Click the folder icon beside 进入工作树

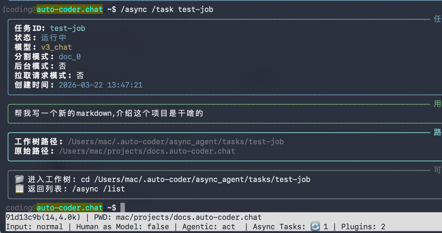tap(19, 179)
